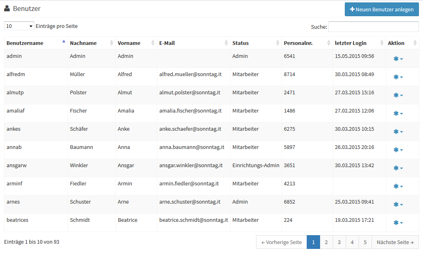This screenshot has width=423, height=255.
Task: Click into the Suche search field
Action: [x=373, y=27]
